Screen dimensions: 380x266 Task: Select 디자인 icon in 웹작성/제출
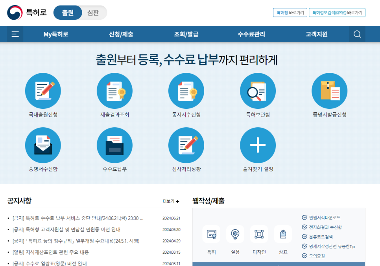(259, 234)
